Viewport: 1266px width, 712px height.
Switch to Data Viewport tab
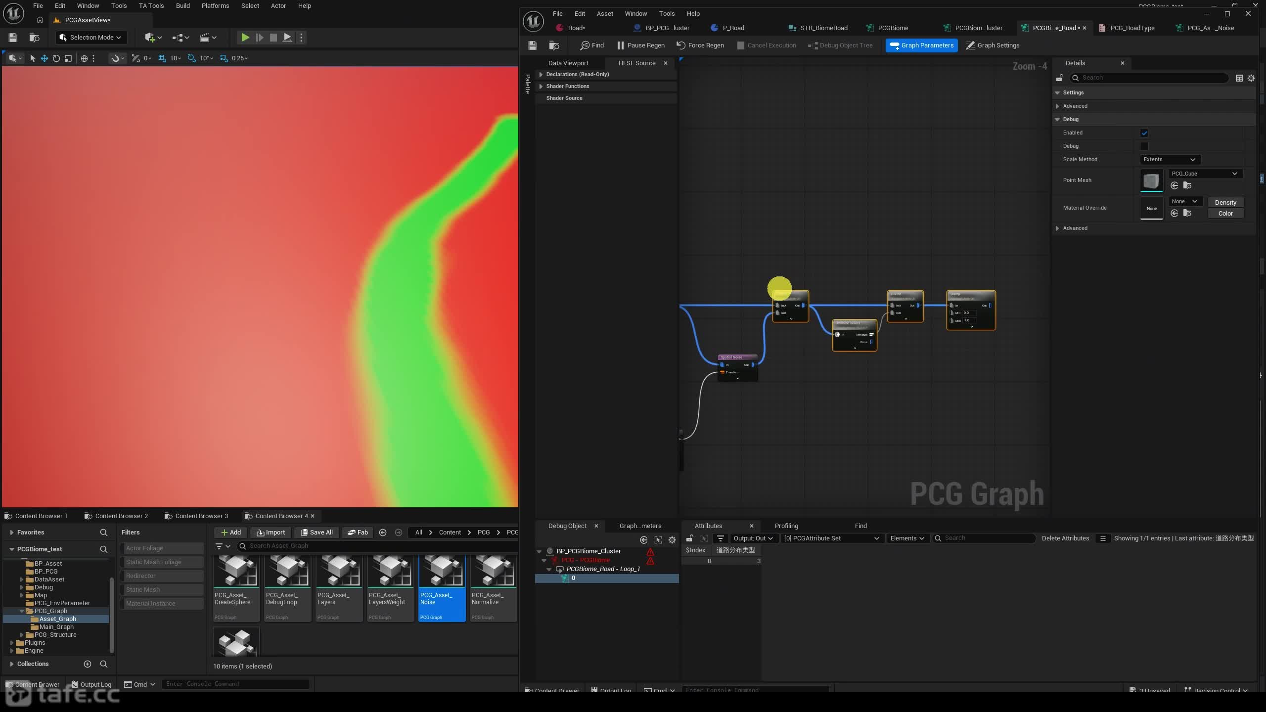point(568,63)
